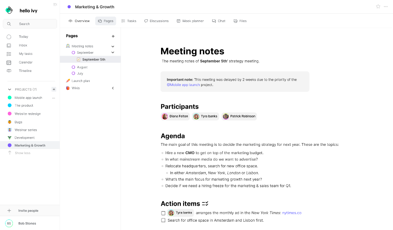The width and height of the screenshot is (393, 230).
Task: Open the August pages folder
Action: 82,67
